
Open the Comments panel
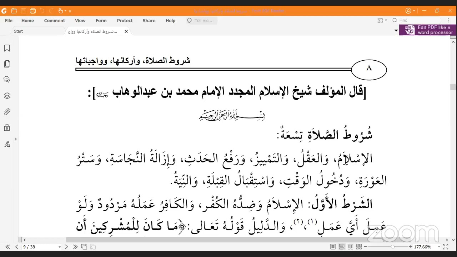(7, 80)
